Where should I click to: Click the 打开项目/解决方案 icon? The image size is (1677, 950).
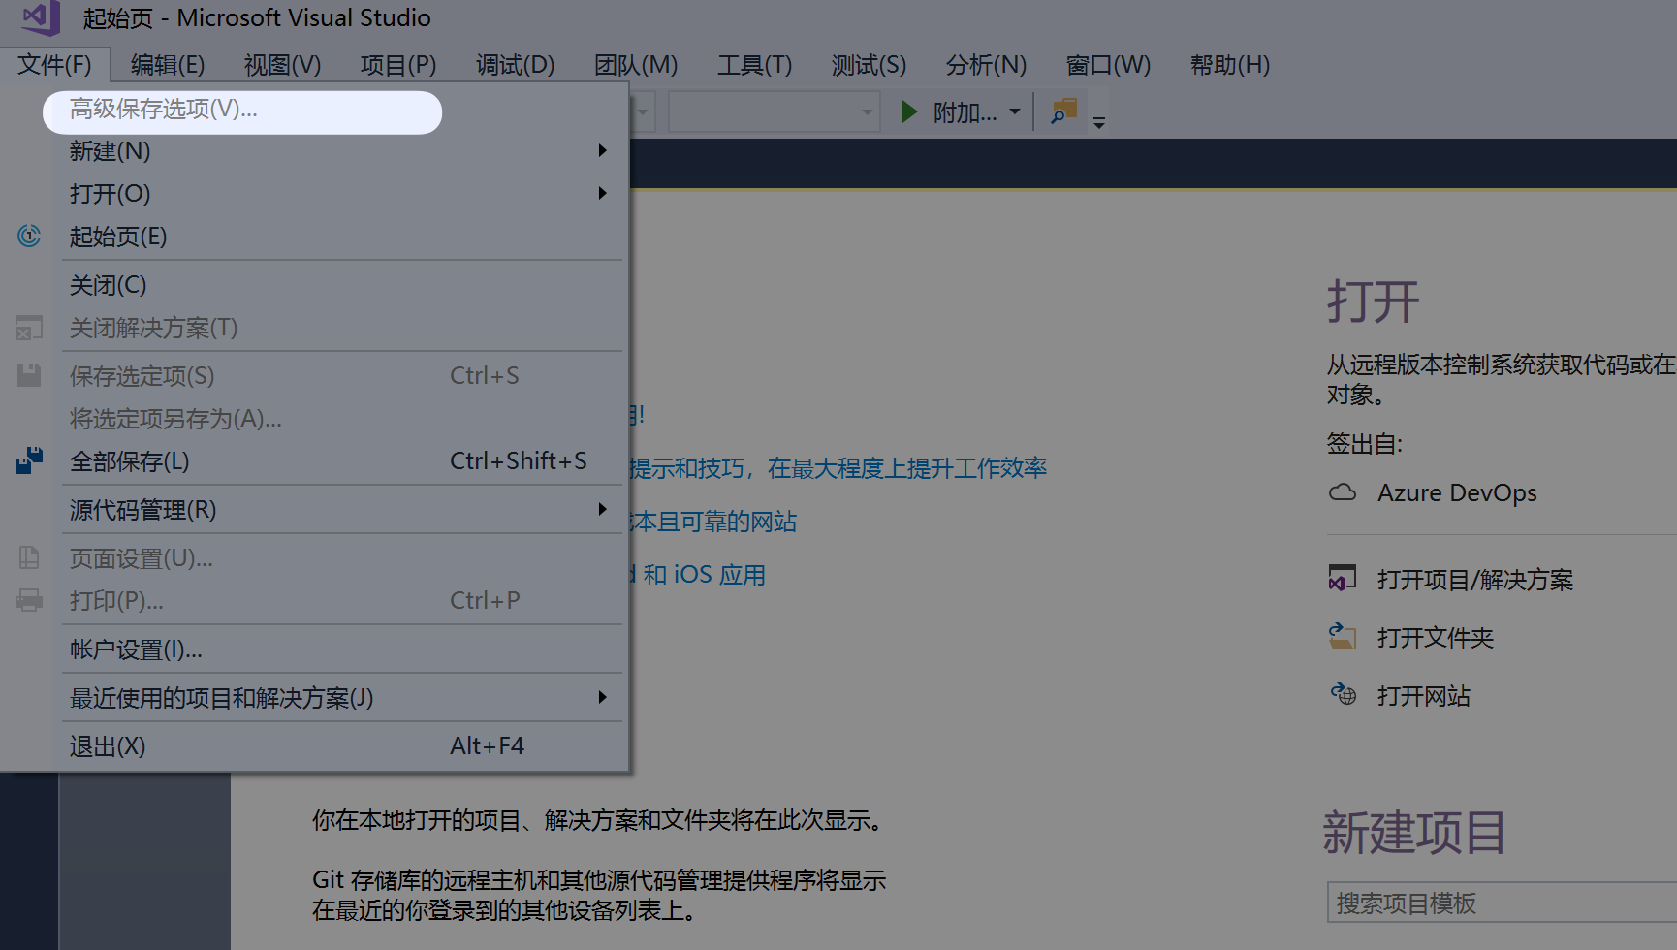[1342, 578]
